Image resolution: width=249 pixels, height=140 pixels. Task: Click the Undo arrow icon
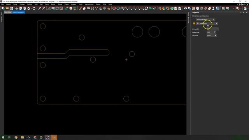(x=28, y=8)
